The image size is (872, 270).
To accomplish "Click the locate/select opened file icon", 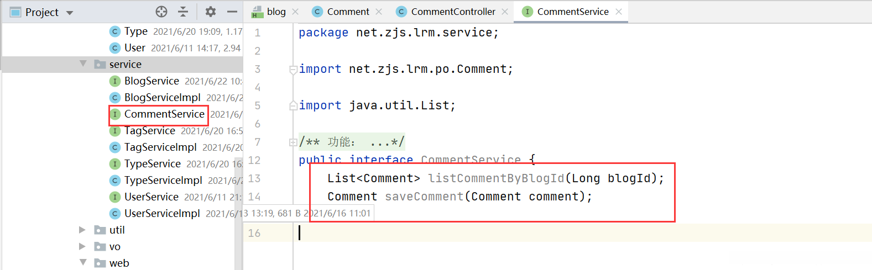I will click(x=161, y=12).
